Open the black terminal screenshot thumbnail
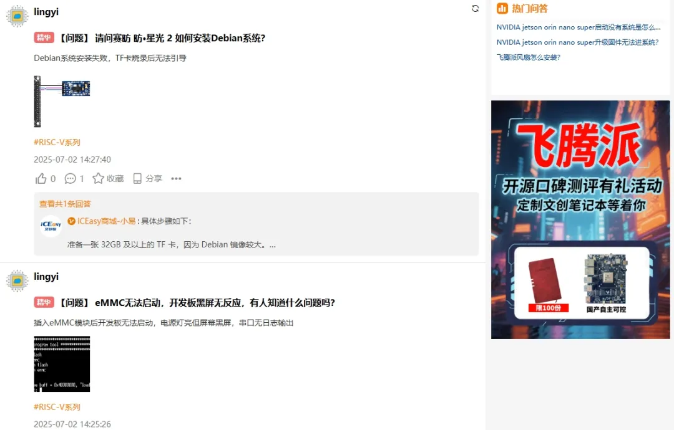 tap(62, 364)
